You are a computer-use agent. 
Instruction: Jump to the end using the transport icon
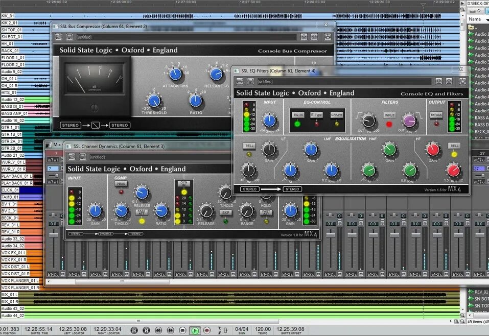tap(146, 330)
